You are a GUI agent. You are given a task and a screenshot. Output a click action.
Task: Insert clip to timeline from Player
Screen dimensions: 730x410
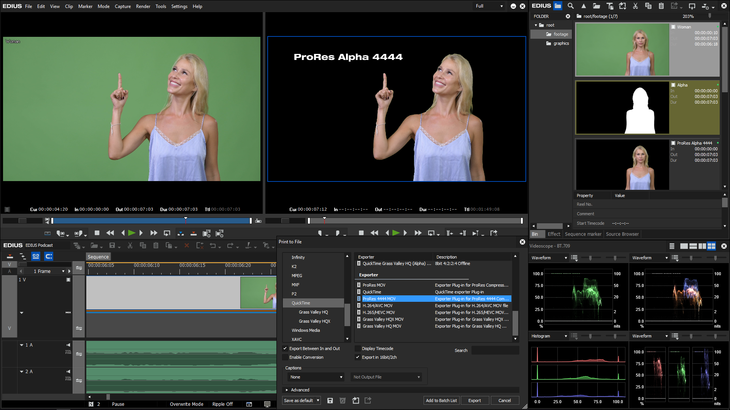[181, 233]
